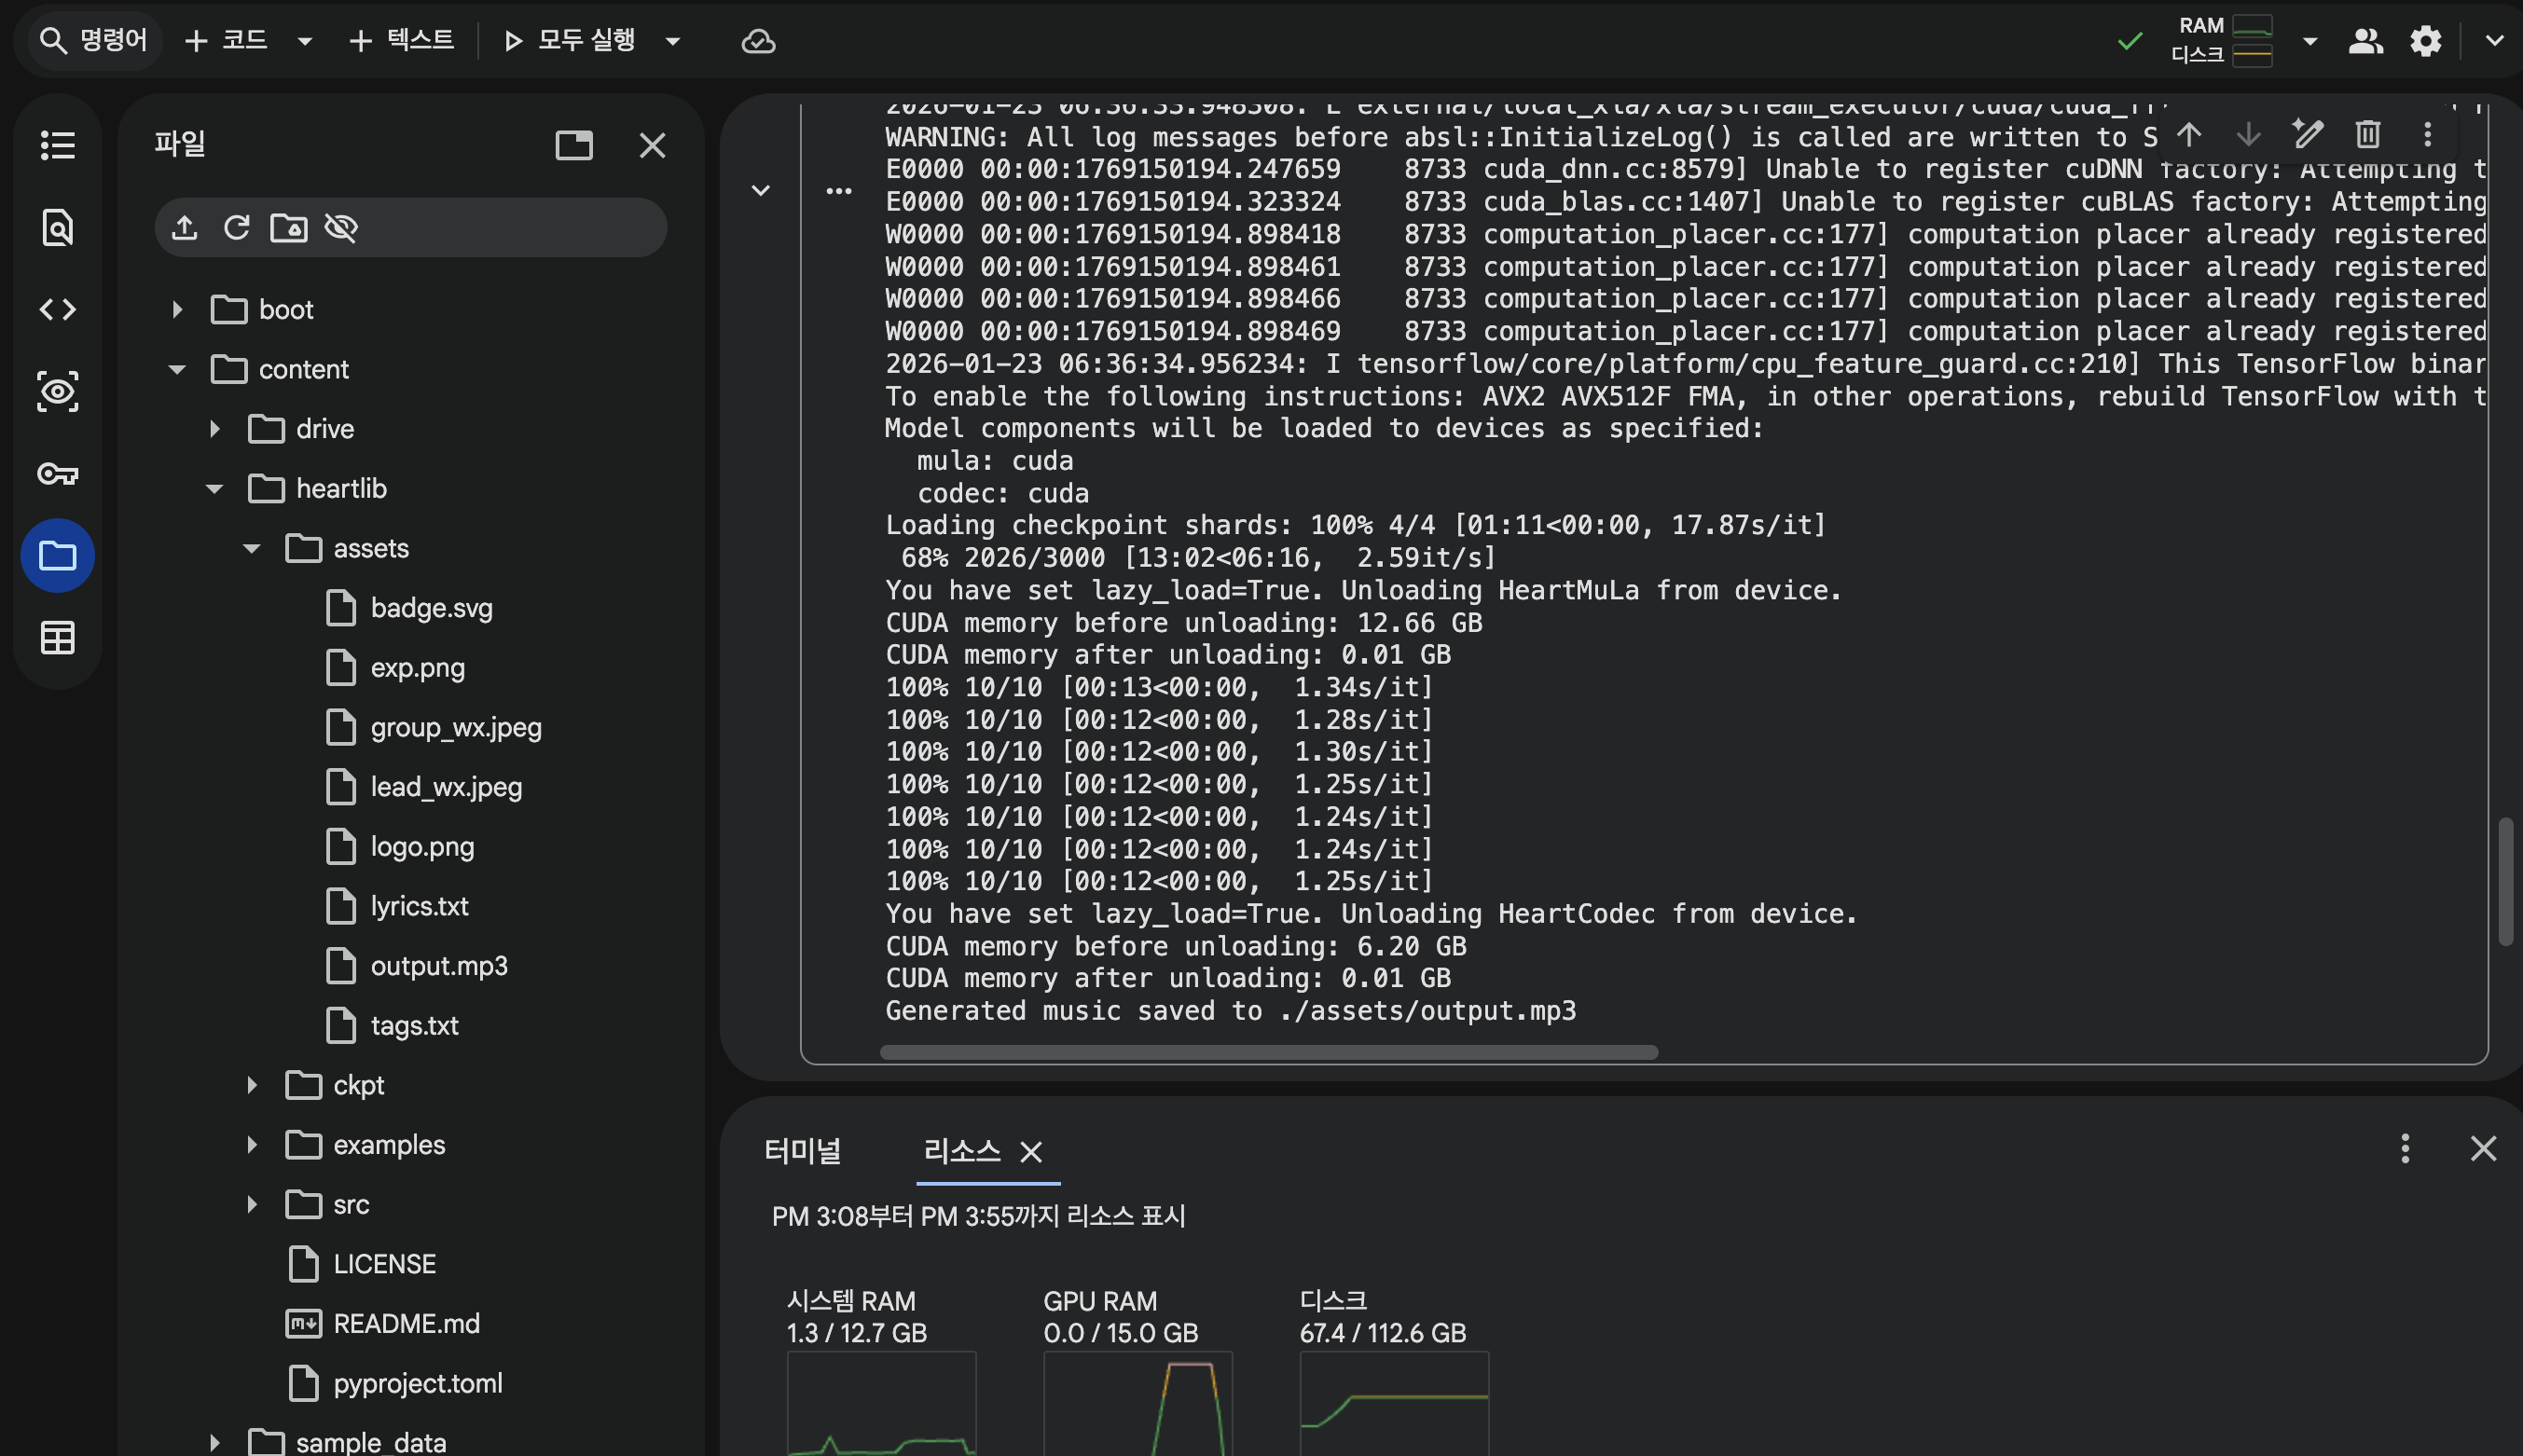The image size is (2523, 1456).
Task: Toggle the variables inspector sidebar icon
Action: pos(57,391)
